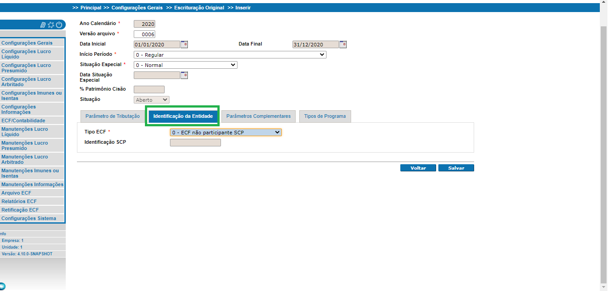The image size is (611, 291).
Task: Expand the Situação Especial dropdown
Action: [185, 65]
